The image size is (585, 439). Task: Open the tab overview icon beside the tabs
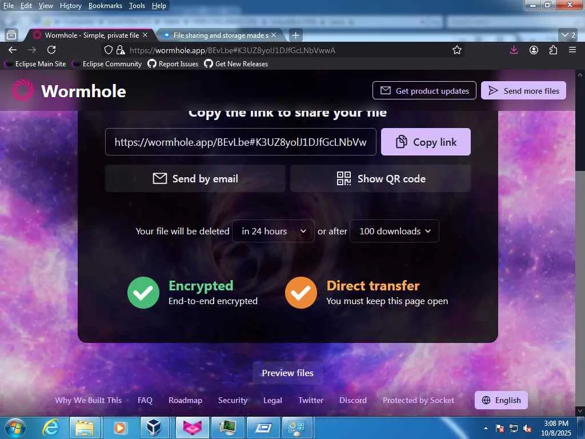(x=11, y=35)
